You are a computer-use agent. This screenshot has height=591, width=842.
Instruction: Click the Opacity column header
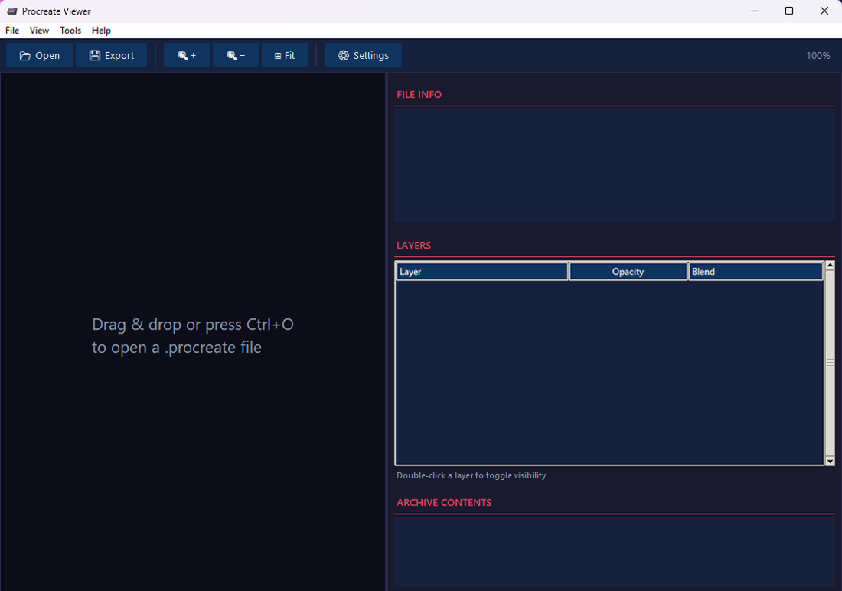click(628, 271)
